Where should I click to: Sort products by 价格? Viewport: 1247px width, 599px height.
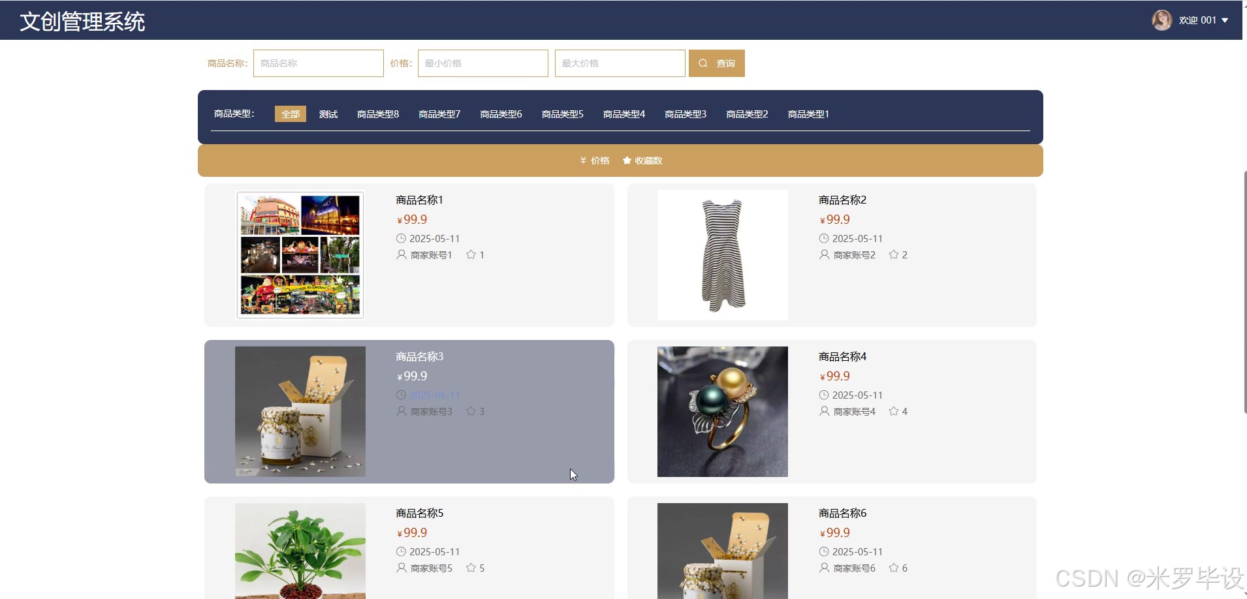pos(595,161)
